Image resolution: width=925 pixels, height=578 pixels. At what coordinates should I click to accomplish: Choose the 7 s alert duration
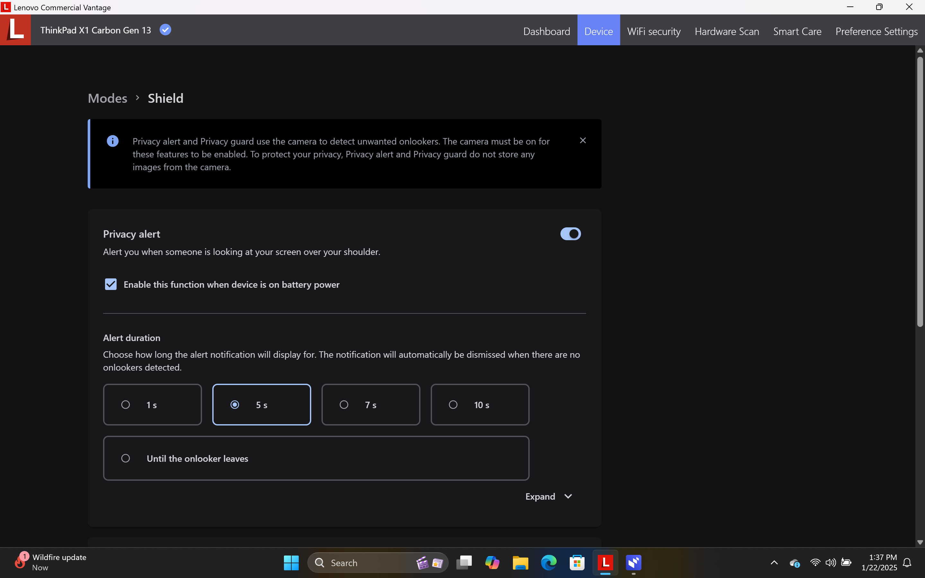(x=371, y=405)
